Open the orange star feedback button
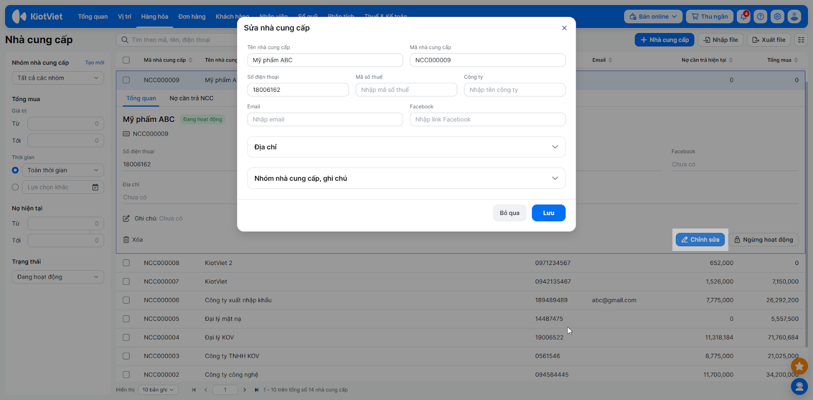Viewport: 813px width, 400px height. point(799,366)
